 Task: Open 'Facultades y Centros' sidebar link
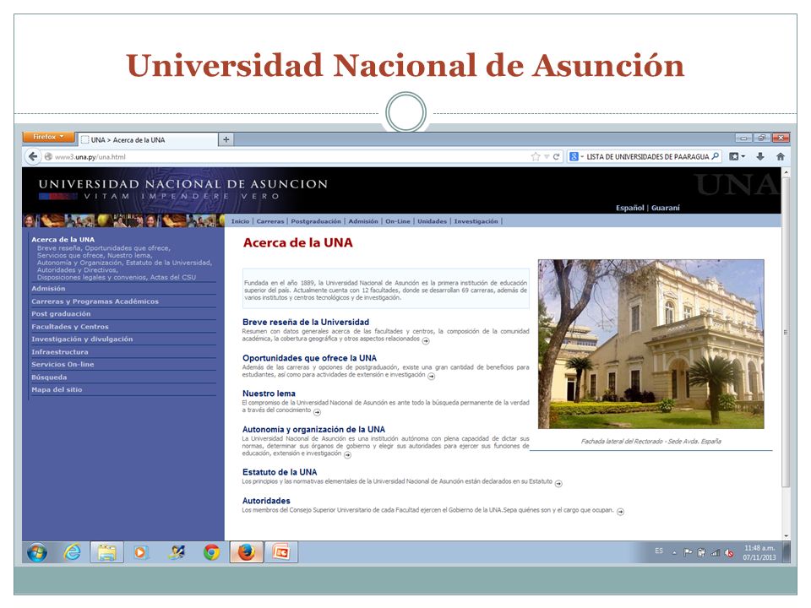pyautogui.click(x=70, y=327)
